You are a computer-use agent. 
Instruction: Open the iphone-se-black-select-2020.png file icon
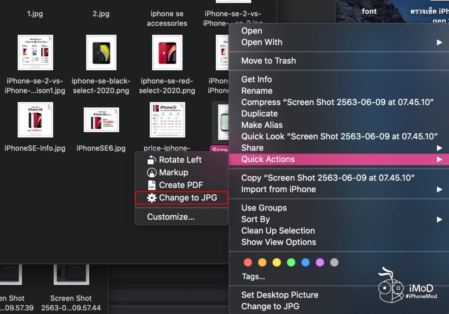pos(101,53)
